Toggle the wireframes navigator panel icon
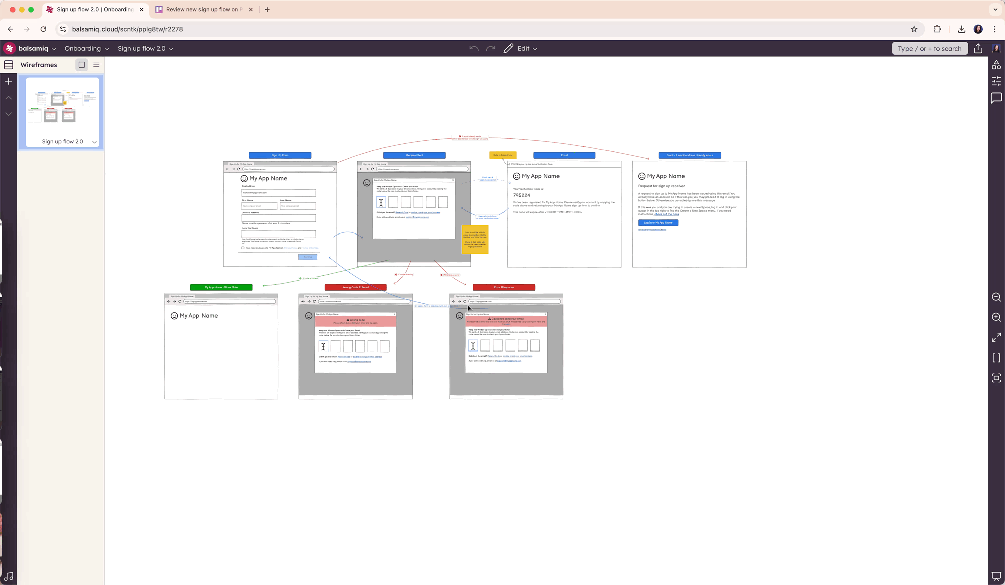Screen dimensions: 1005x585 tap(9, 65)
